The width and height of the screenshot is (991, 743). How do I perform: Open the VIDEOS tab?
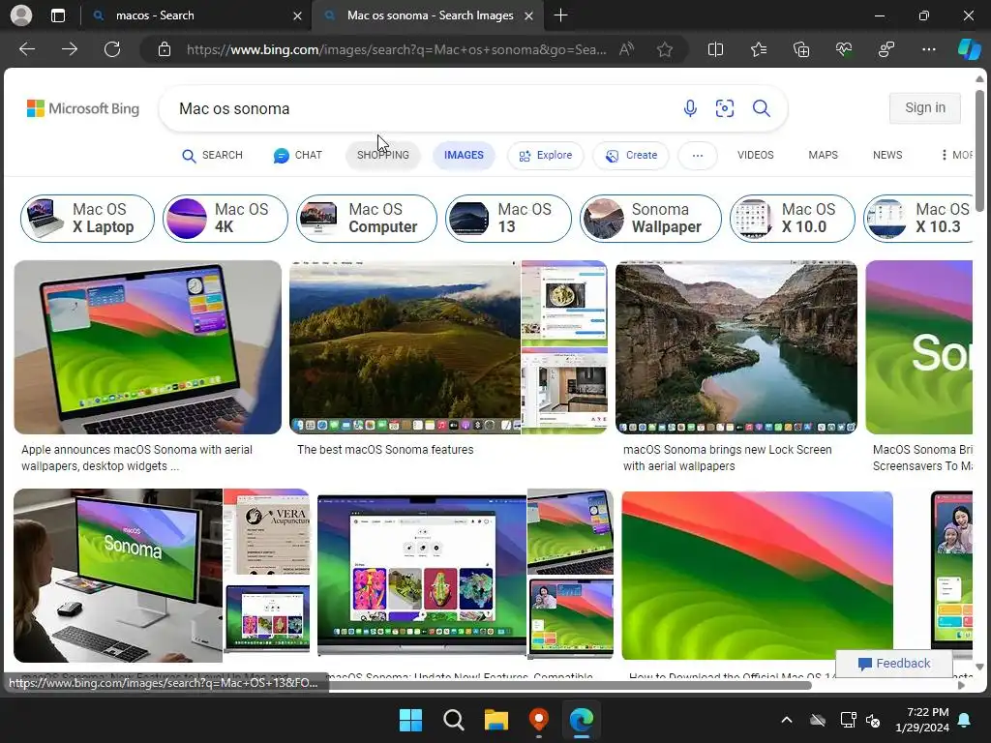point(755,156)
